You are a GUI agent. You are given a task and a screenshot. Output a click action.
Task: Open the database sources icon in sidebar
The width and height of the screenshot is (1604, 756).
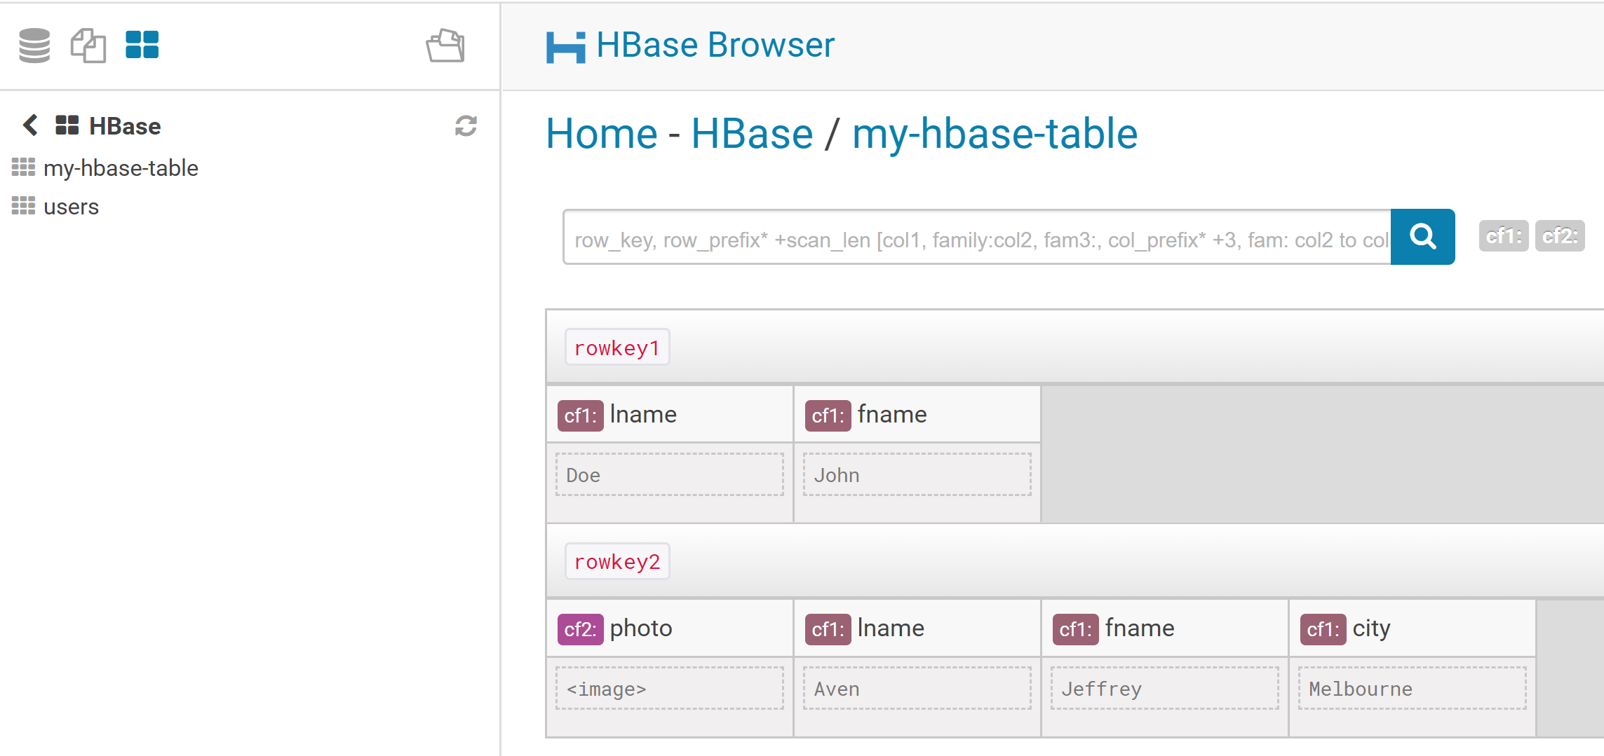tap(34, 46)
